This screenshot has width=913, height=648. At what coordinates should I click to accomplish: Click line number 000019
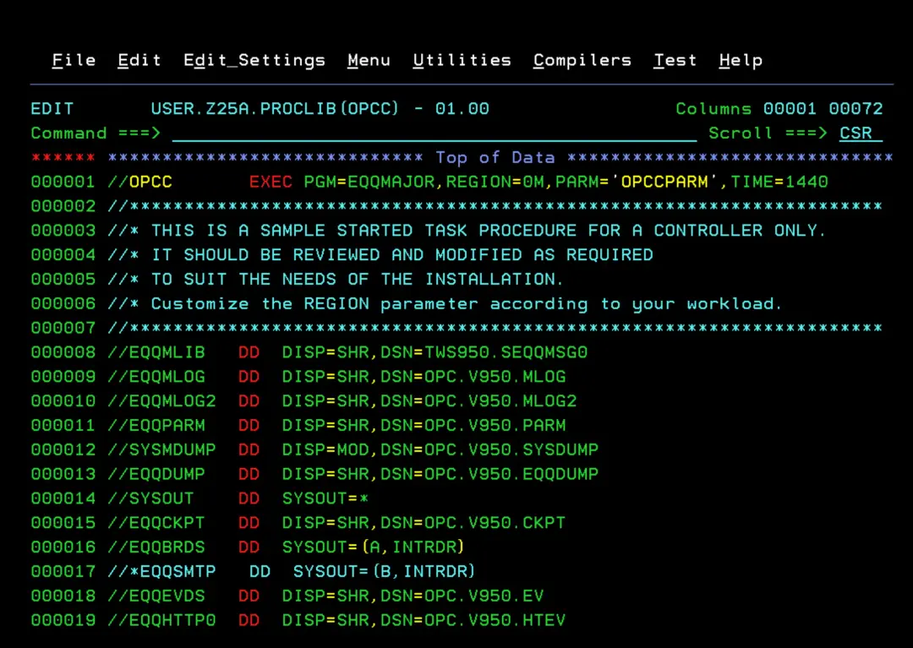(63, 622)
